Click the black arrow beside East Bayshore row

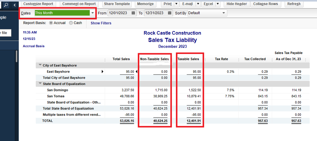102,72
